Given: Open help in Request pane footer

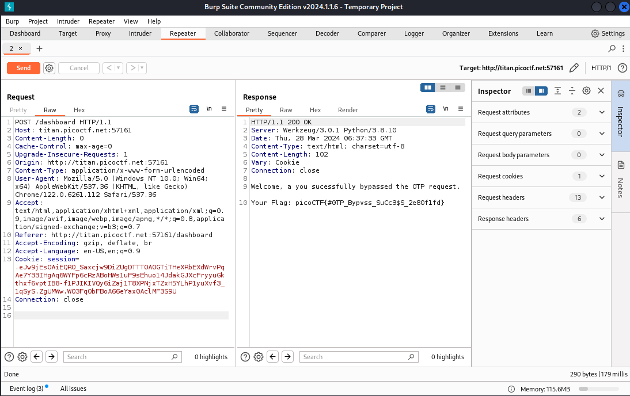Looking at the screenshot, I should pos(9,357).
